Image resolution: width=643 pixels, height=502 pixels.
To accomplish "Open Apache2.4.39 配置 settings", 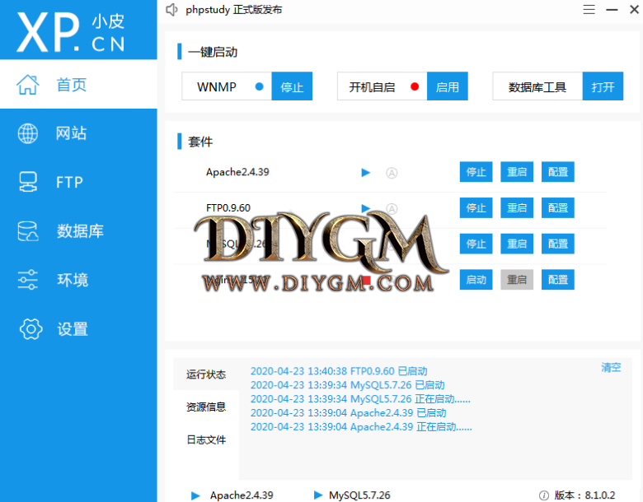I will point(558,172).
